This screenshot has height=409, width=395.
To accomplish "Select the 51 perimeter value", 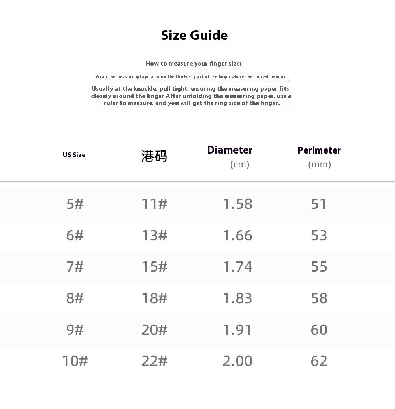I will point(319,204).
